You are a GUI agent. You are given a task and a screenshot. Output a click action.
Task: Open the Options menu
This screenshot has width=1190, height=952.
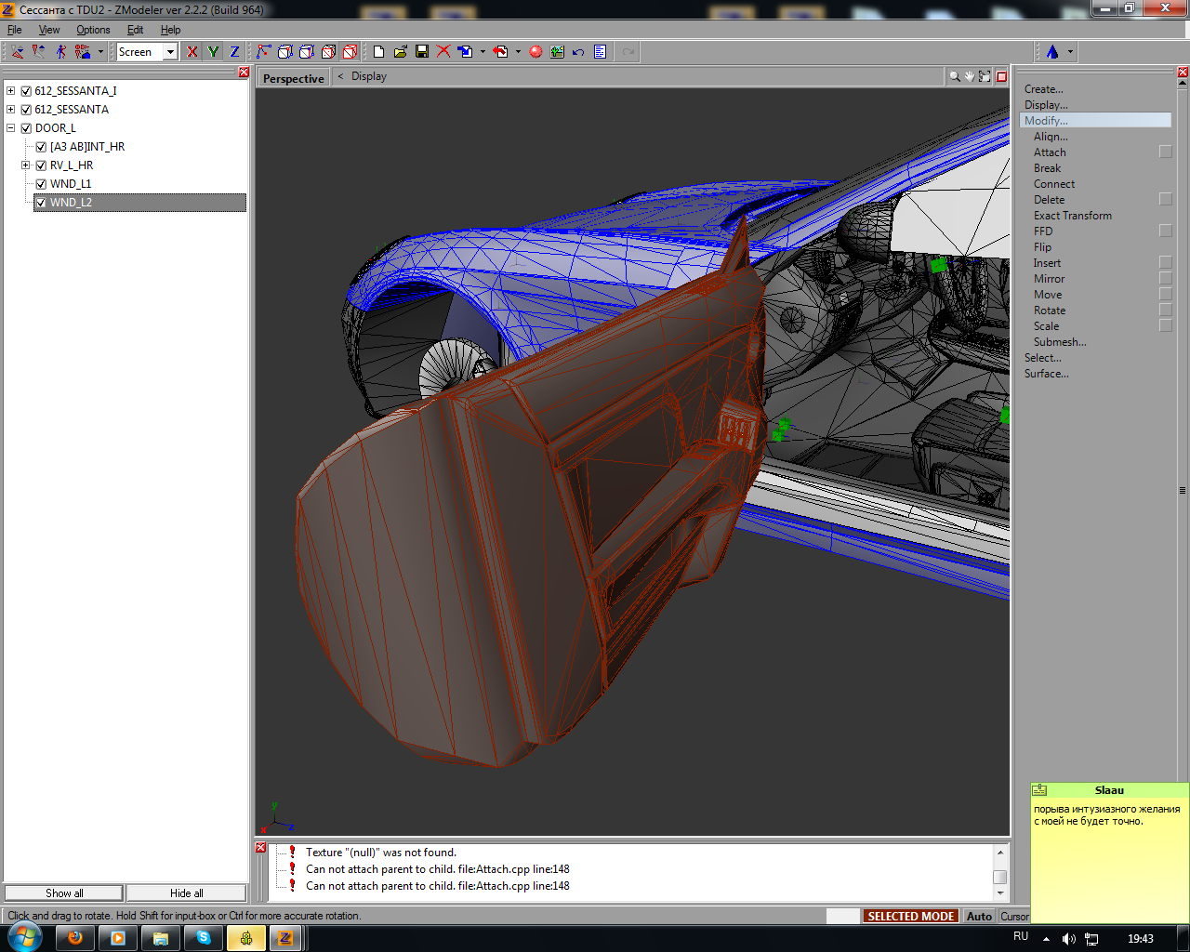93,30
